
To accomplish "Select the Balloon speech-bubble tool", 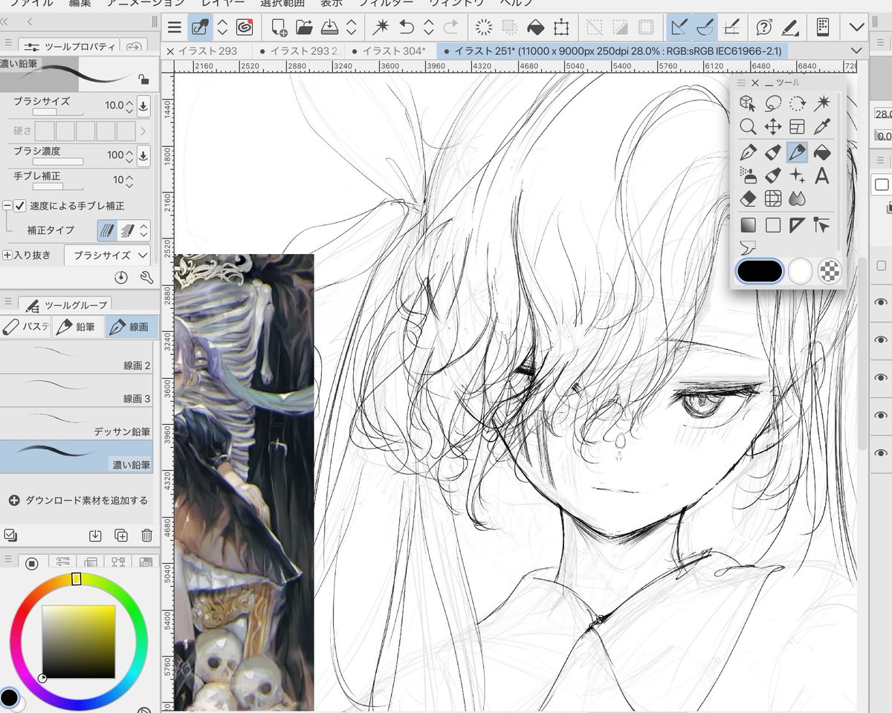I will tap(748, 247).
